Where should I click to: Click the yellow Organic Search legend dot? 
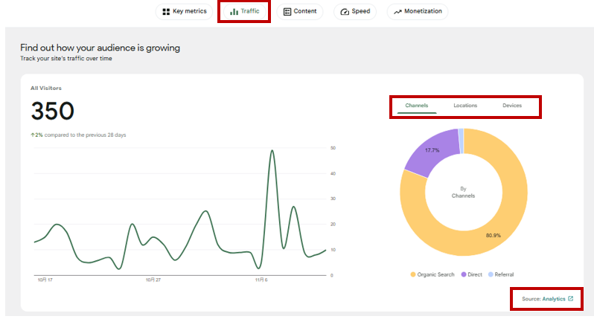[x=413, y=274]
